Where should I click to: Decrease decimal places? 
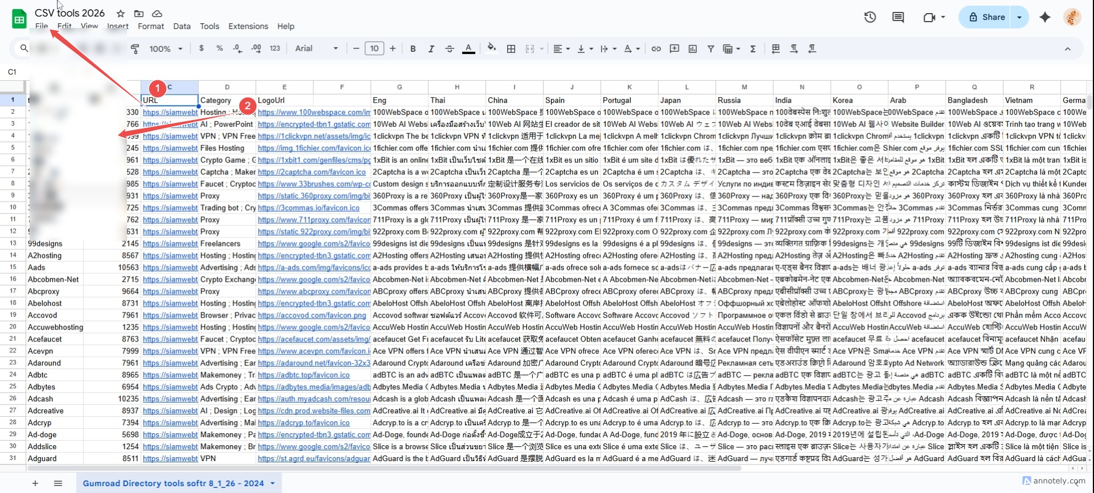(x=238, y=48)
